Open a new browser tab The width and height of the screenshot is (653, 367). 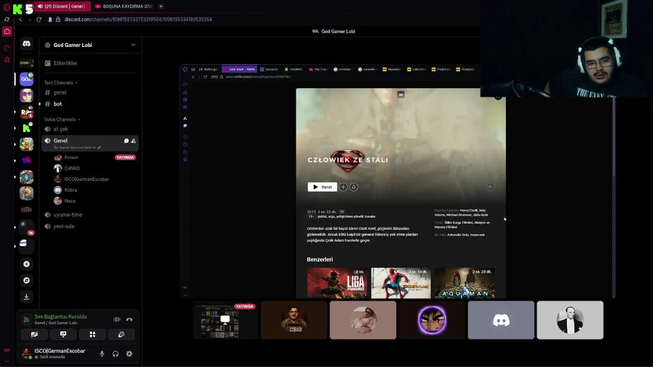click(161, 6)
